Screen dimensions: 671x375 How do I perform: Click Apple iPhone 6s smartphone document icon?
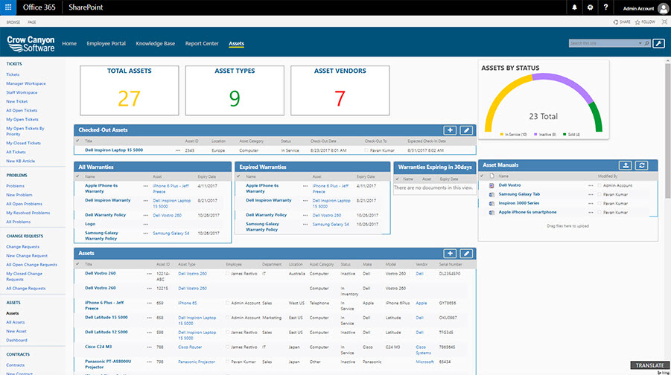pyautogui.click(x=492, y=213)
